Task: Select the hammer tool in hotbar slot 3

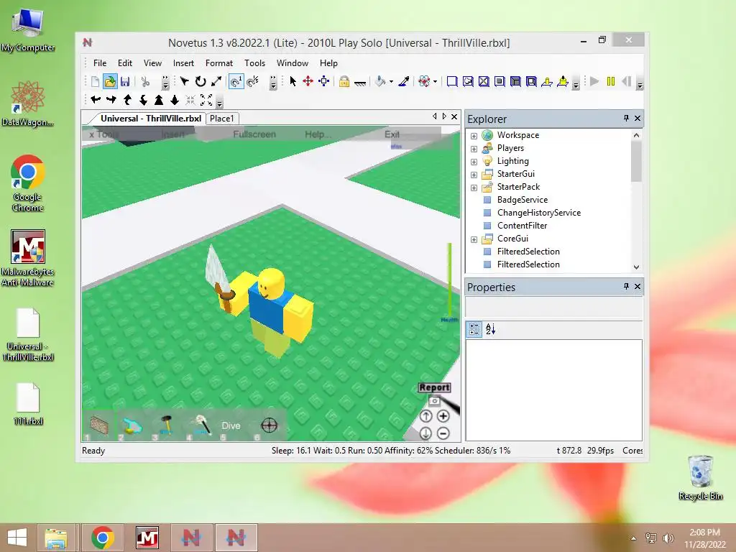Action: click(165, 425)
